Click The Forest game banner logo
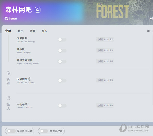 (x=112, y=10)
